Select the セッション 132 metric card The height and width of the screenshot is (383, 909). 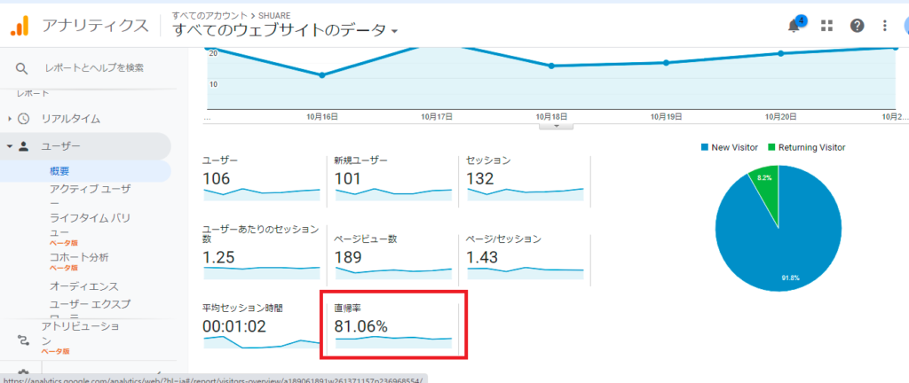click(x=525, y=178)
